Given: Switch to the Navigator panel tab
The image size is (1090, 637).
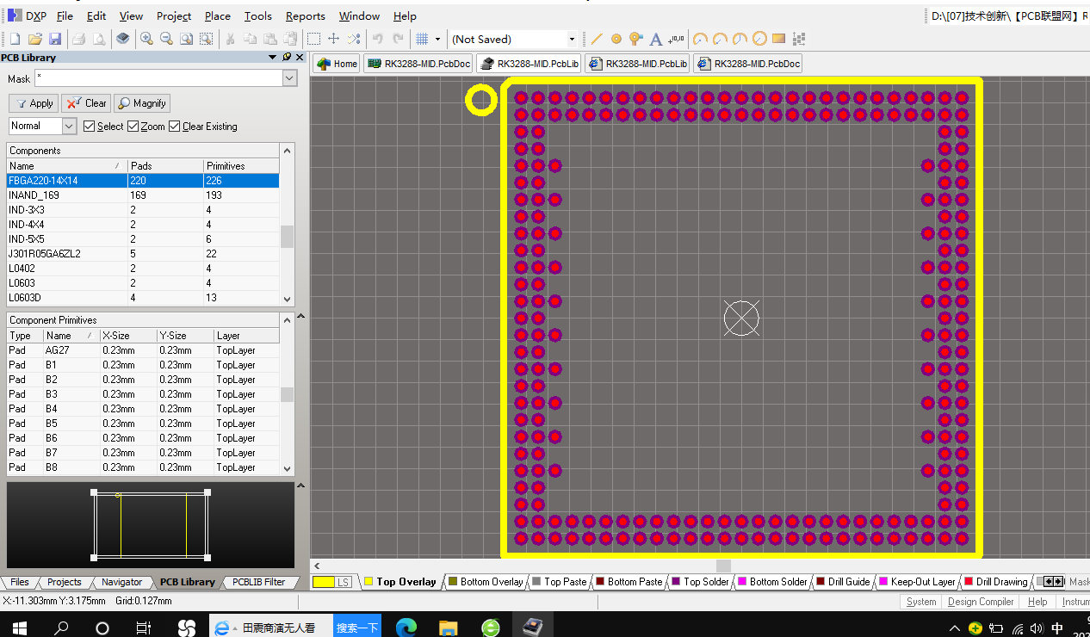Looking at the screenshot, I should [x=121, y=582].
